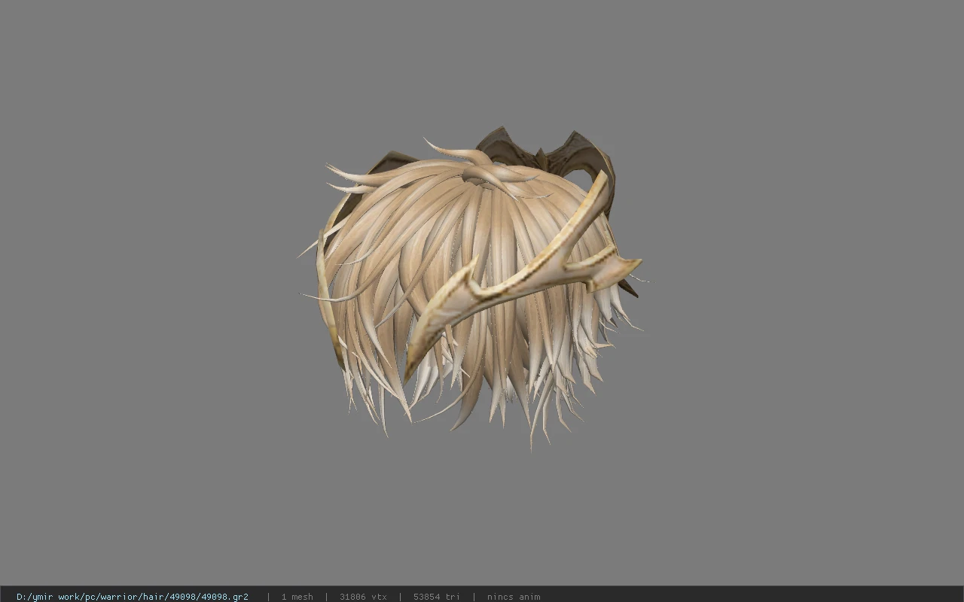Viewport: 964px width, 602px height.
Task: Click the 'nincs anim' status entry
Action: click(514, 597)
